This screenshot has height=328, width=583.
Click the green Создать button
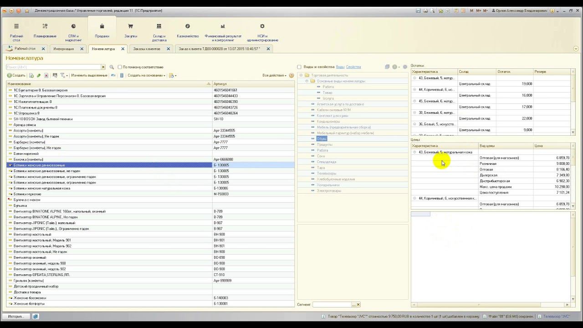(x=16, y=76)
